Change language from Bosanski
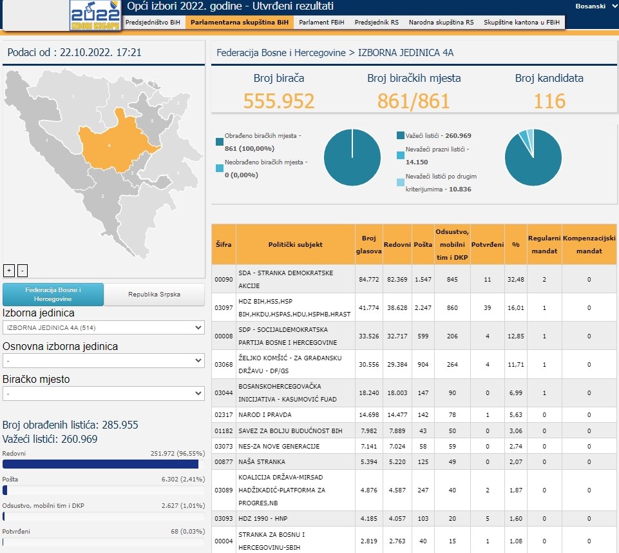 [594, 6]
